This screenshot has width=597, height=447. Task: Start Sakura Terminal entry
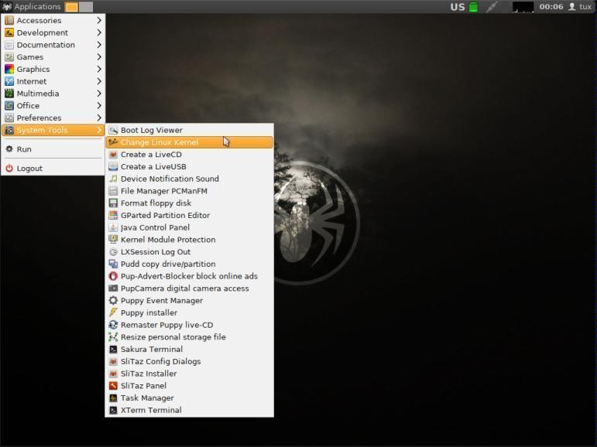click(x=190, y=350)
